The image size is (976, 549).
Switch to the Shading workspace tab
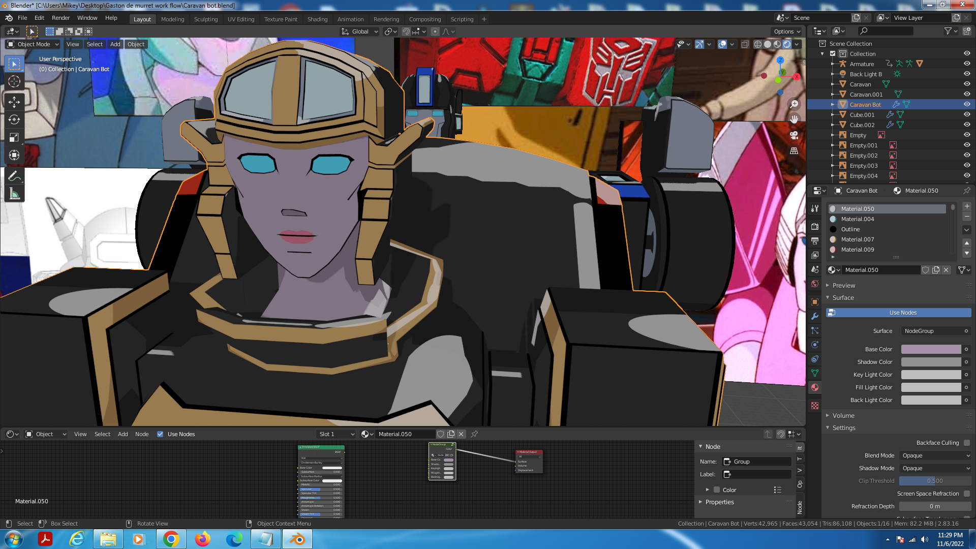point(317,19)
